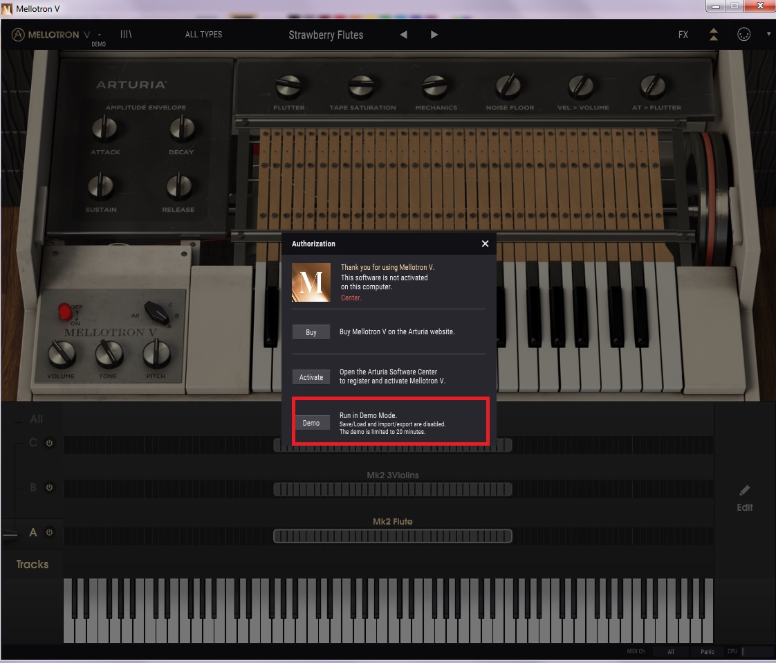The width and height of the screenshot is (776, 663).
Task: Toggle the red ON/OFF power switch
Action: pos(65,312)
